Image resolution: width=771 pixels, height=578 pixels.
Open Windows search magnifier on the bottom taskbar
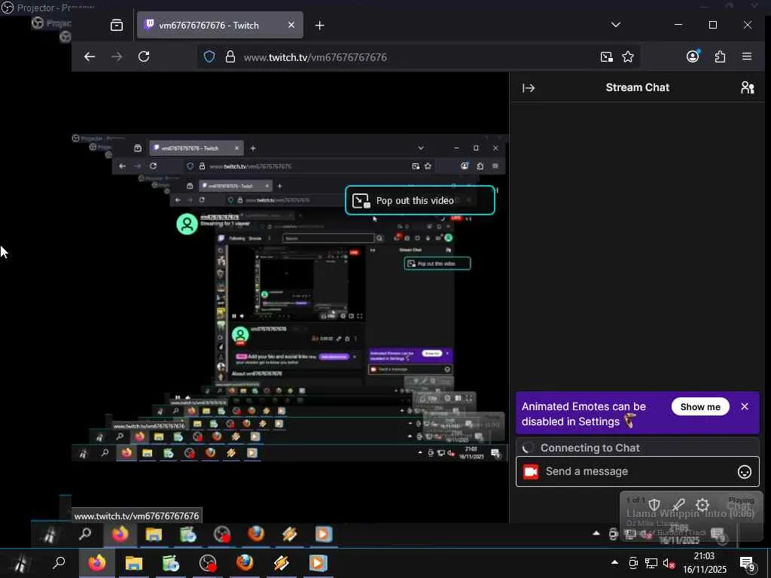tap(59, 563)
